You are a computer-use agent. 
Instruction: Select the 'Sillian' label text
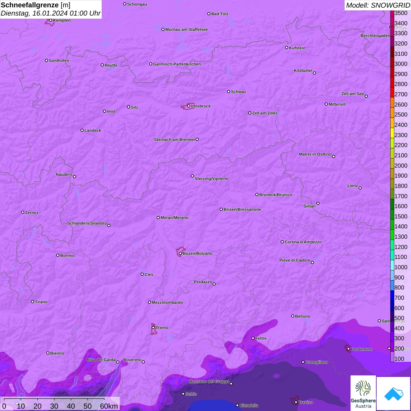click(309, 206)
